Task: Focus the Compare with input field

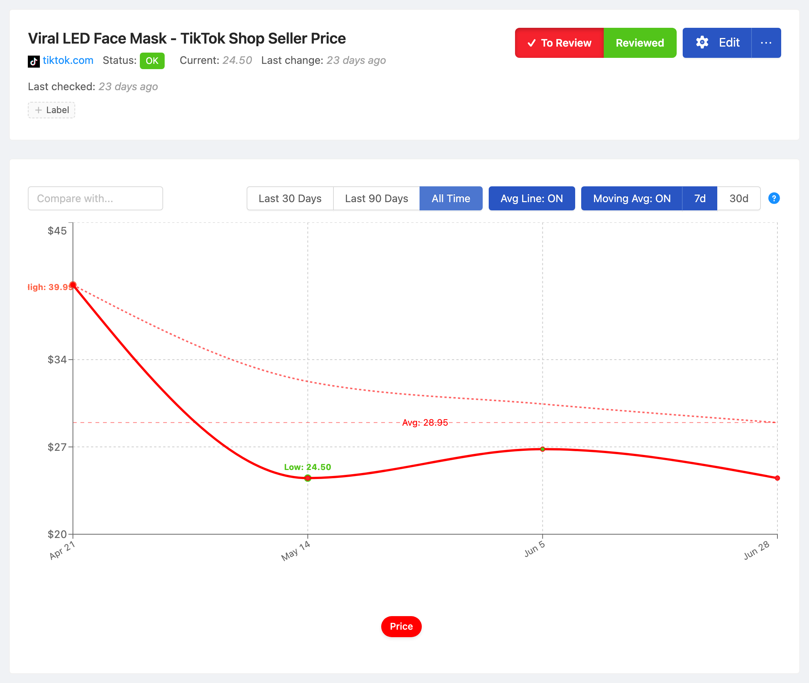Action: pos(95,198)
